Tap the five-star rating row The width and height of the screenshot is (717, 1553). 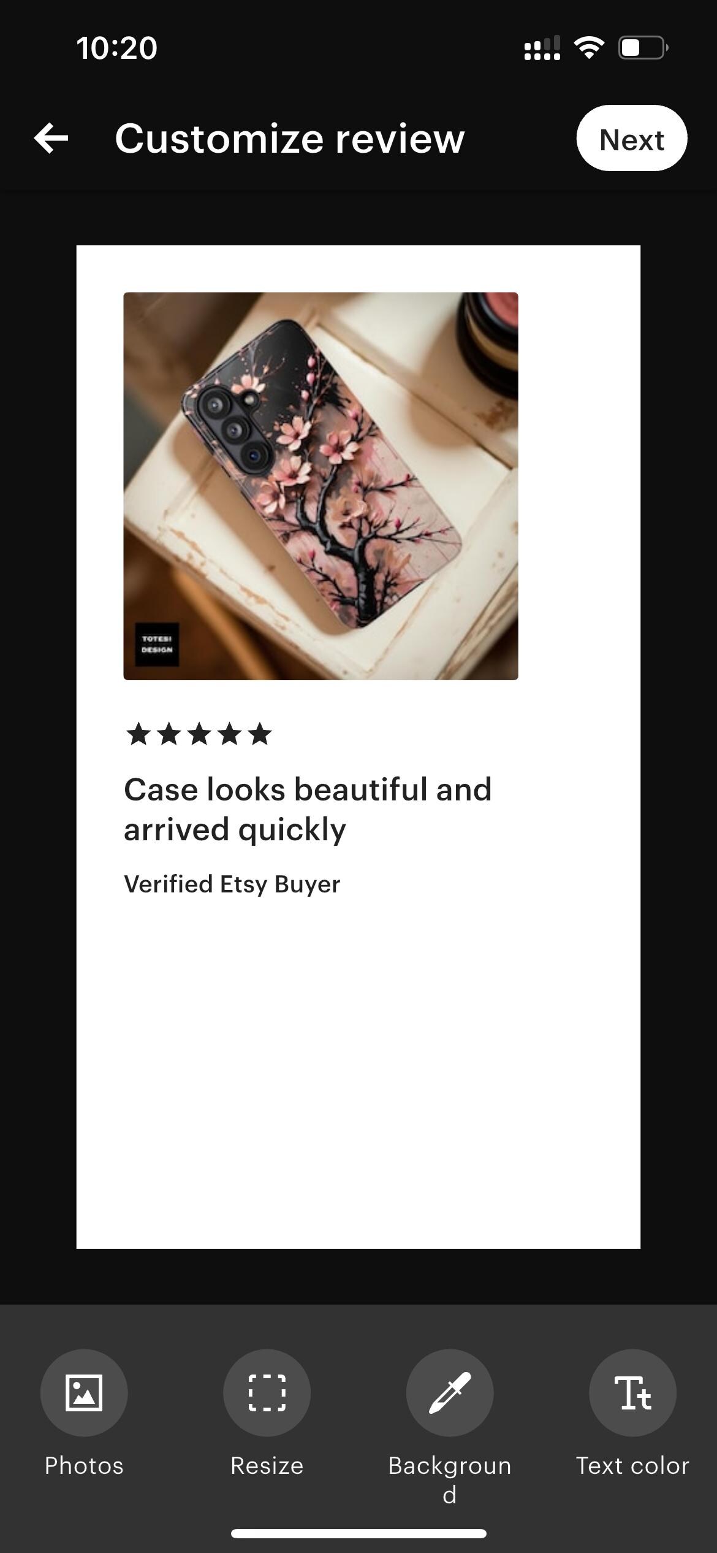tap(199, 734)
